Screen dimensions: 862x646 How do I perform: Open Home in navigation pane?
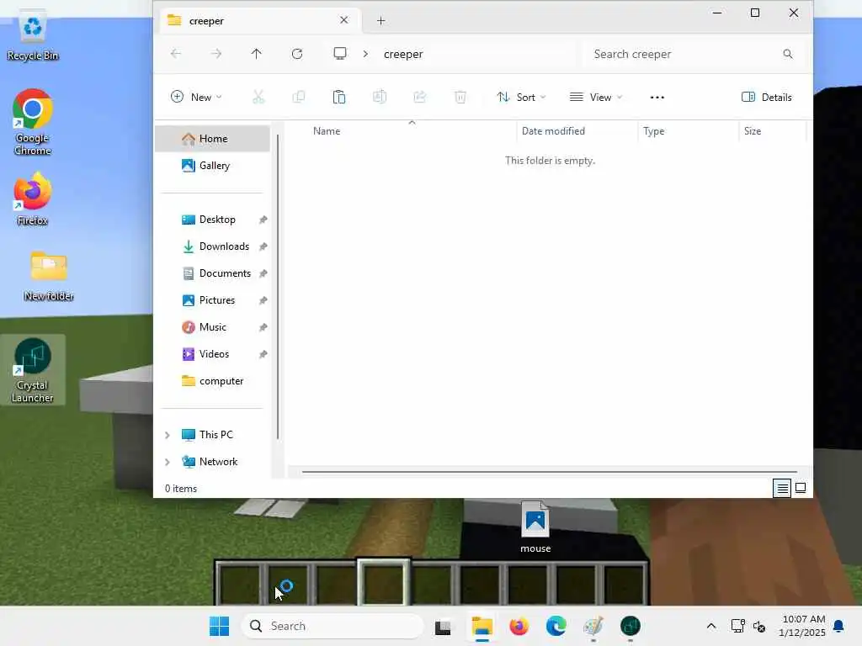coord(213,139)
